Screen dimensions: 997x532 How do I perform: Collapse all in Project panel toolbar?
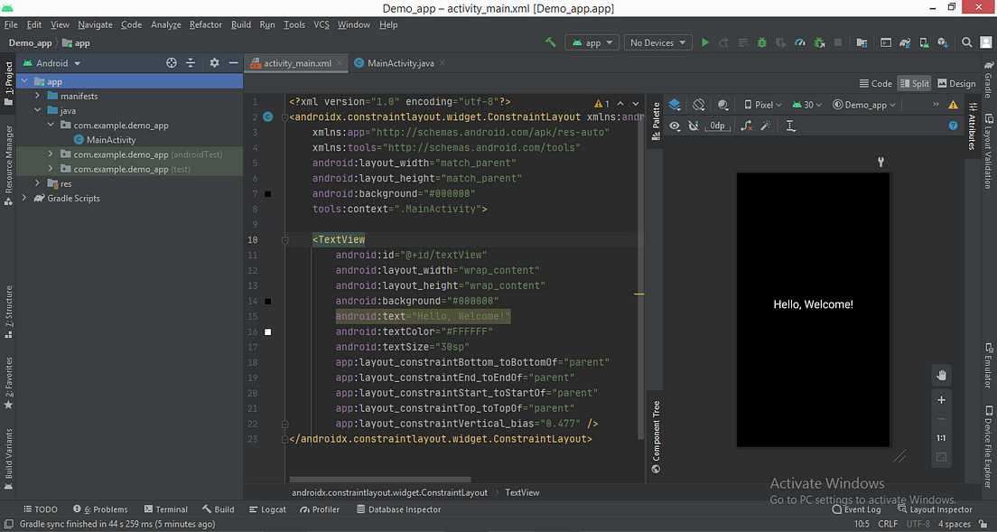191,63
